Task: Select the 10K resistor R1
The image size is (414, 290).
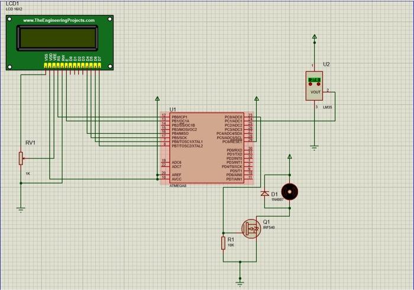Action: 224,243
